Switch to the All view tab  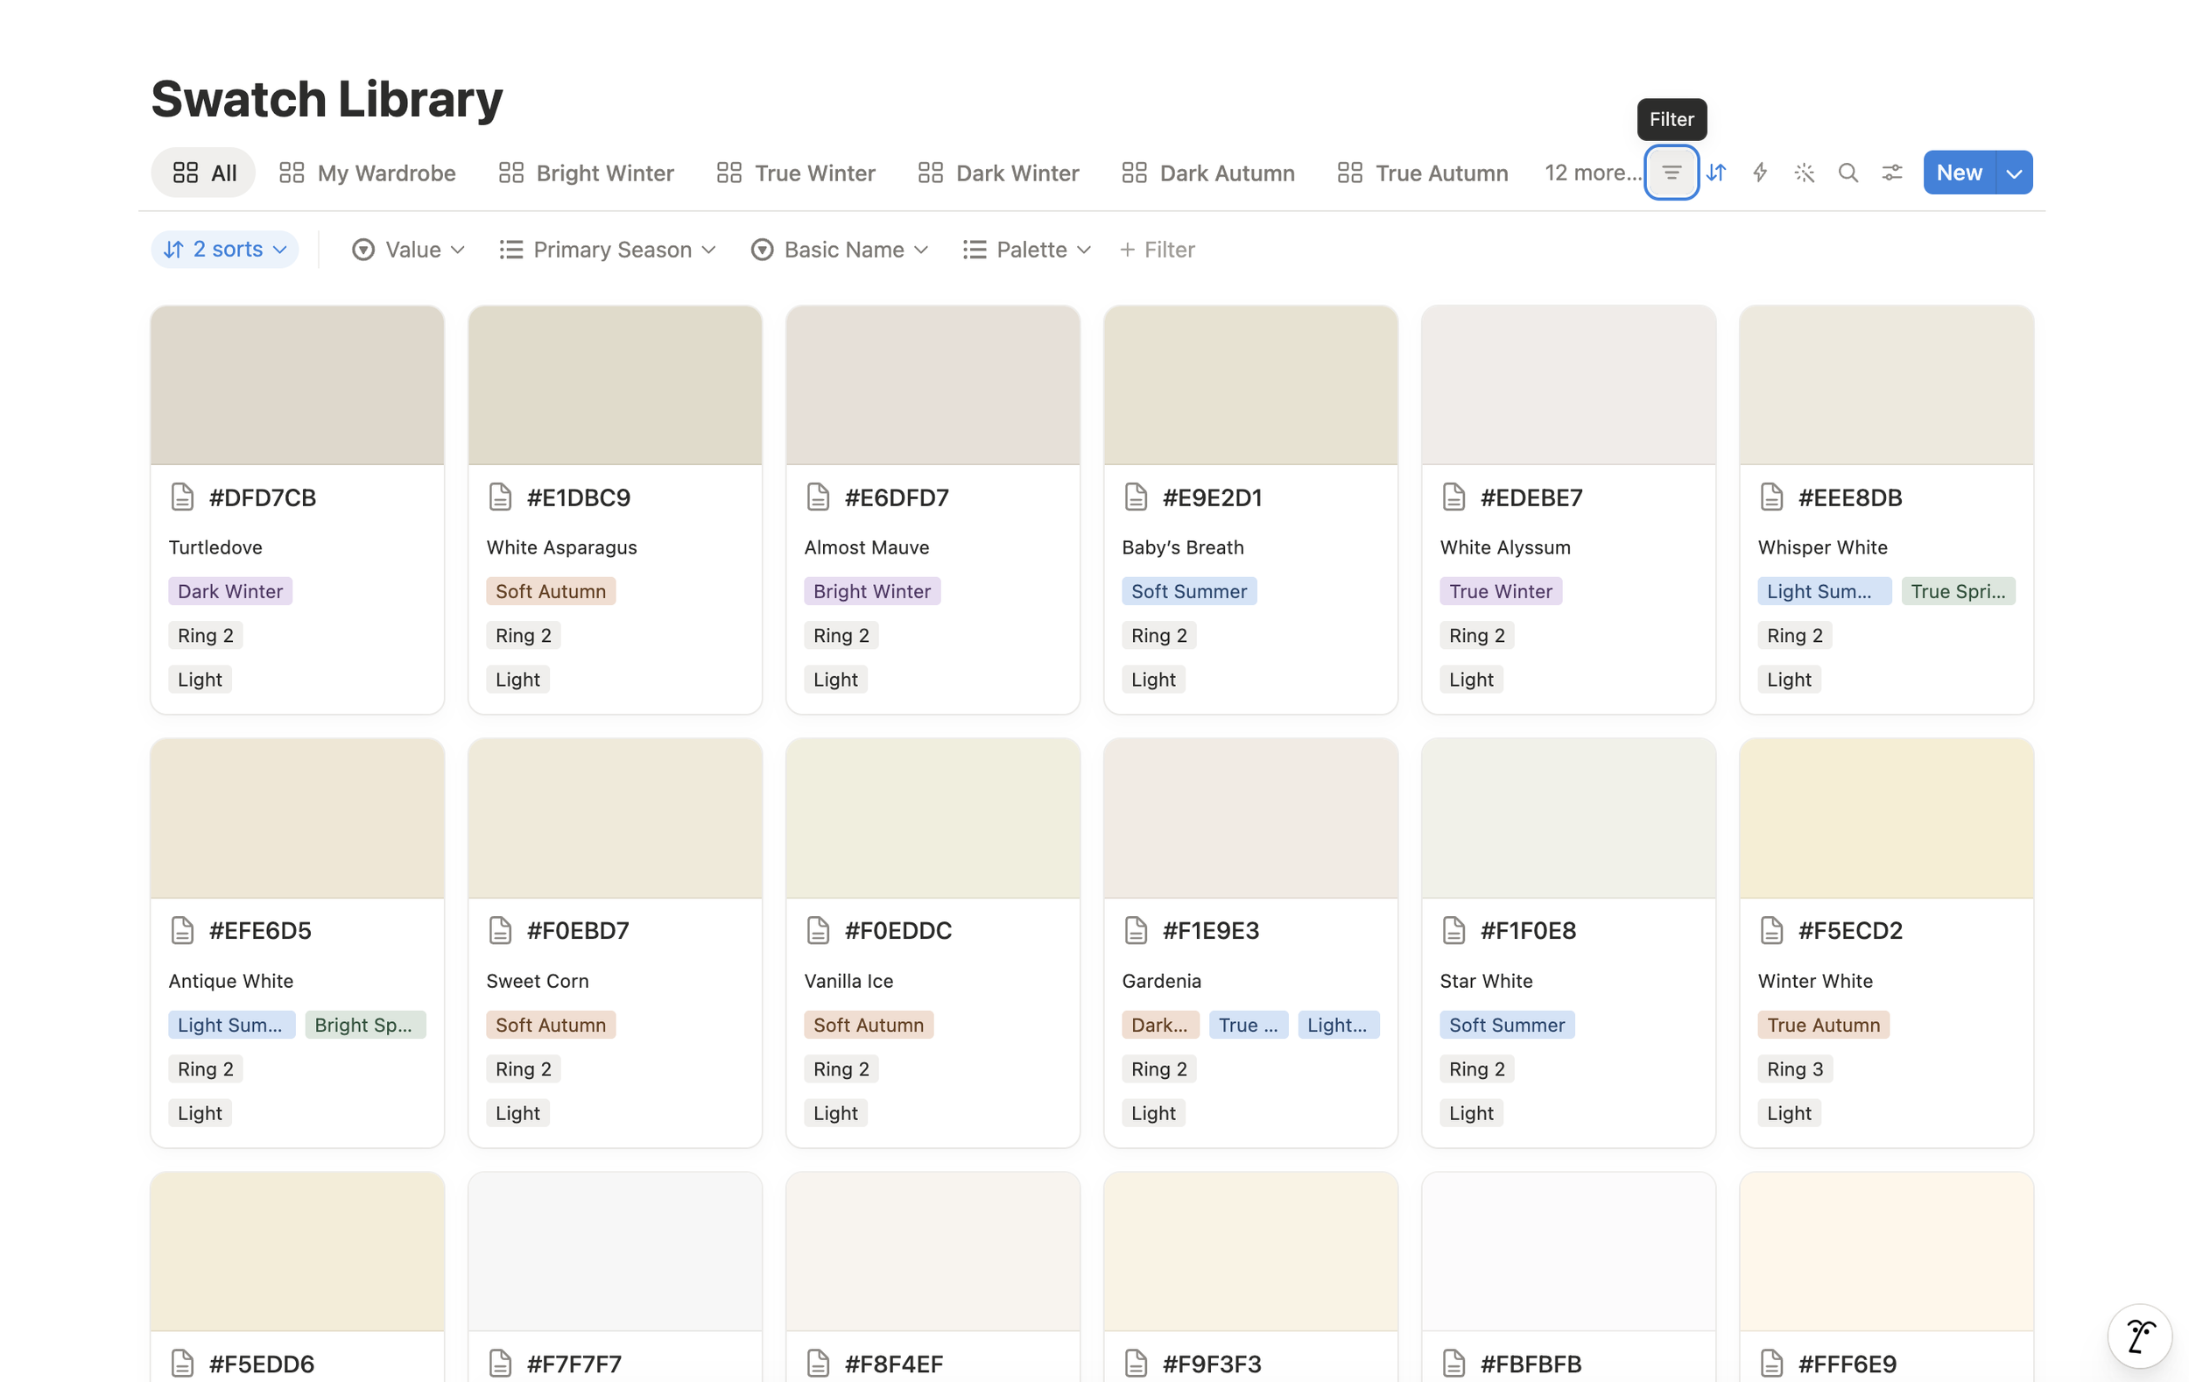pyautogui.click(x=204, y=173)
